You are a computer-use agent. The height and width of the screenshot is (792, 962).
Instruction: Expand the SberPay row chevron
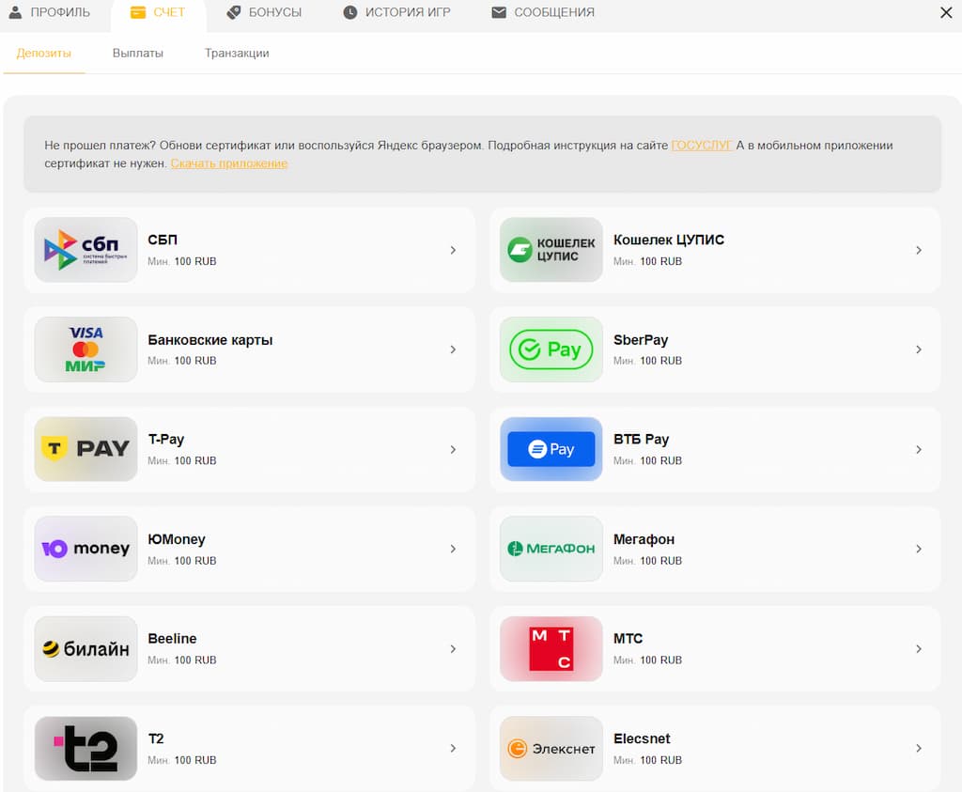coord(919,349)
